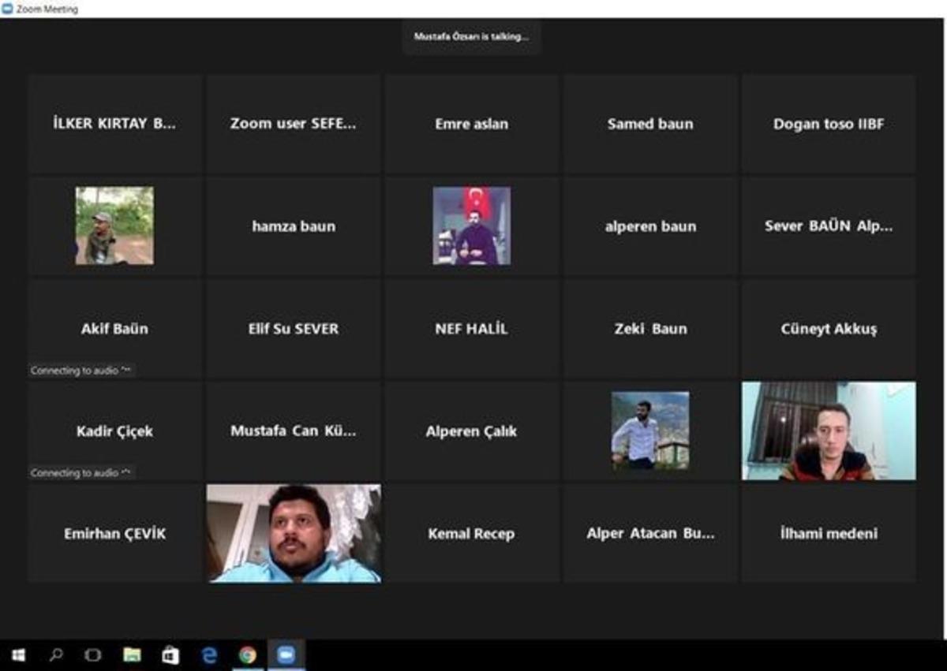Open Task View from the taskbar
Screen dimensions: 947x671
(93, 654)
